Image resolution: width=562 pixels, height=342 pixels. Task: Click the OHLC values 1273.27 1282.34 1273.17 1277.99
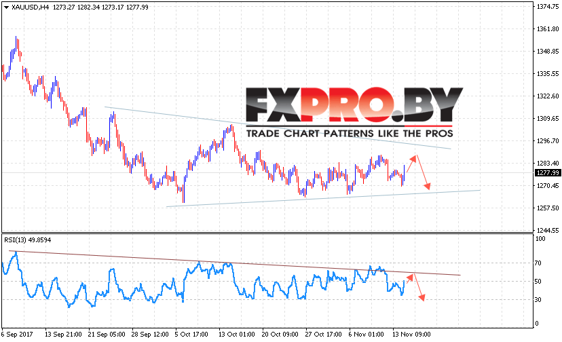click(100, 7)
